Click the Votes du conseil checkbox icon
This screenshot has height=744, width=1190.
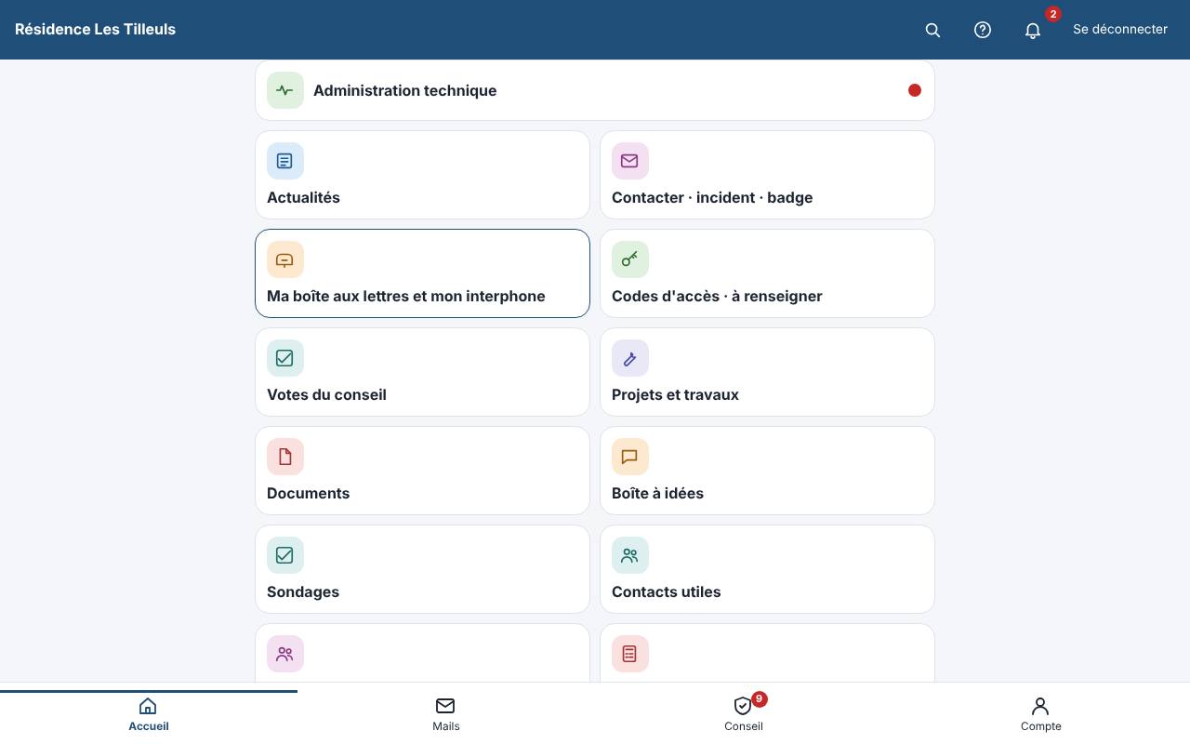pos(285,358)
